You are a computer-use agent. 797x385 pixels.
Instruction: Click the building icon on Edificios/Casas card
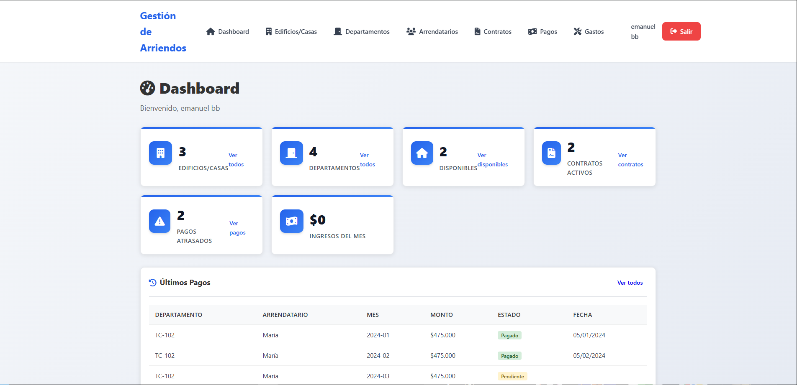pos(160,153)
